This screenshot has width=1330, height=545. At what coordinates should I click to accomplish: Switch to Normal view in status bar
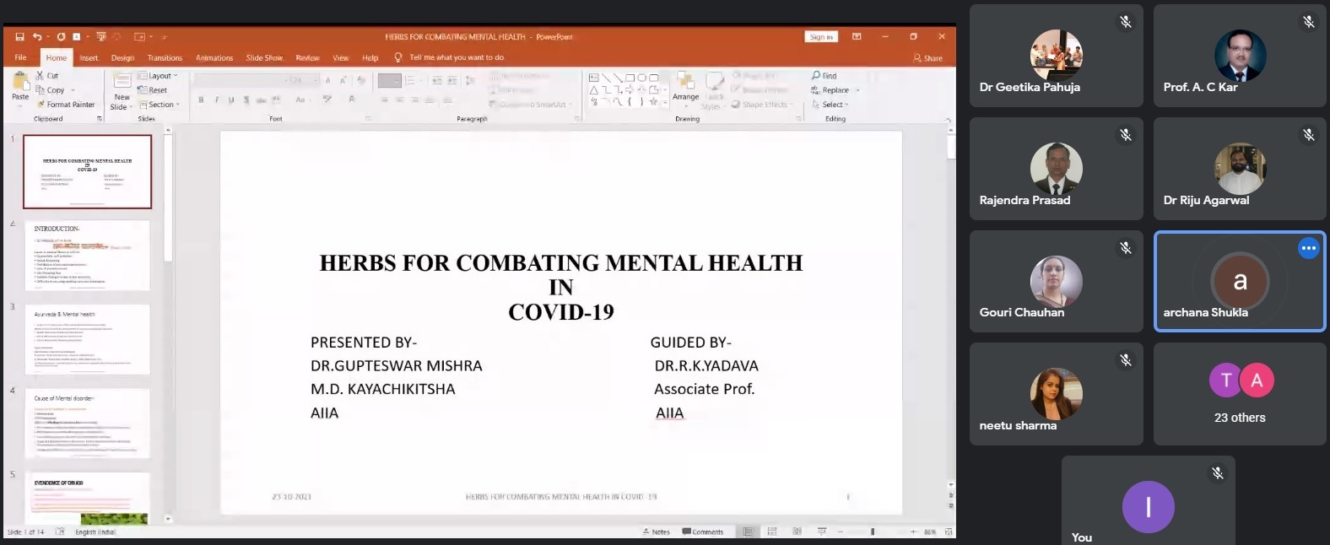tap(748, 532)
